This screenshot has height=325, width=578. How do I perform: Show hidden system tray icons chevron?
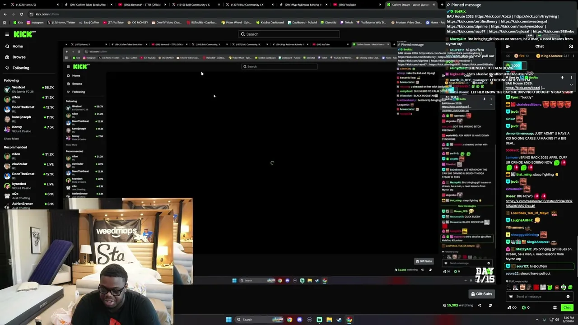coord(538,320)
